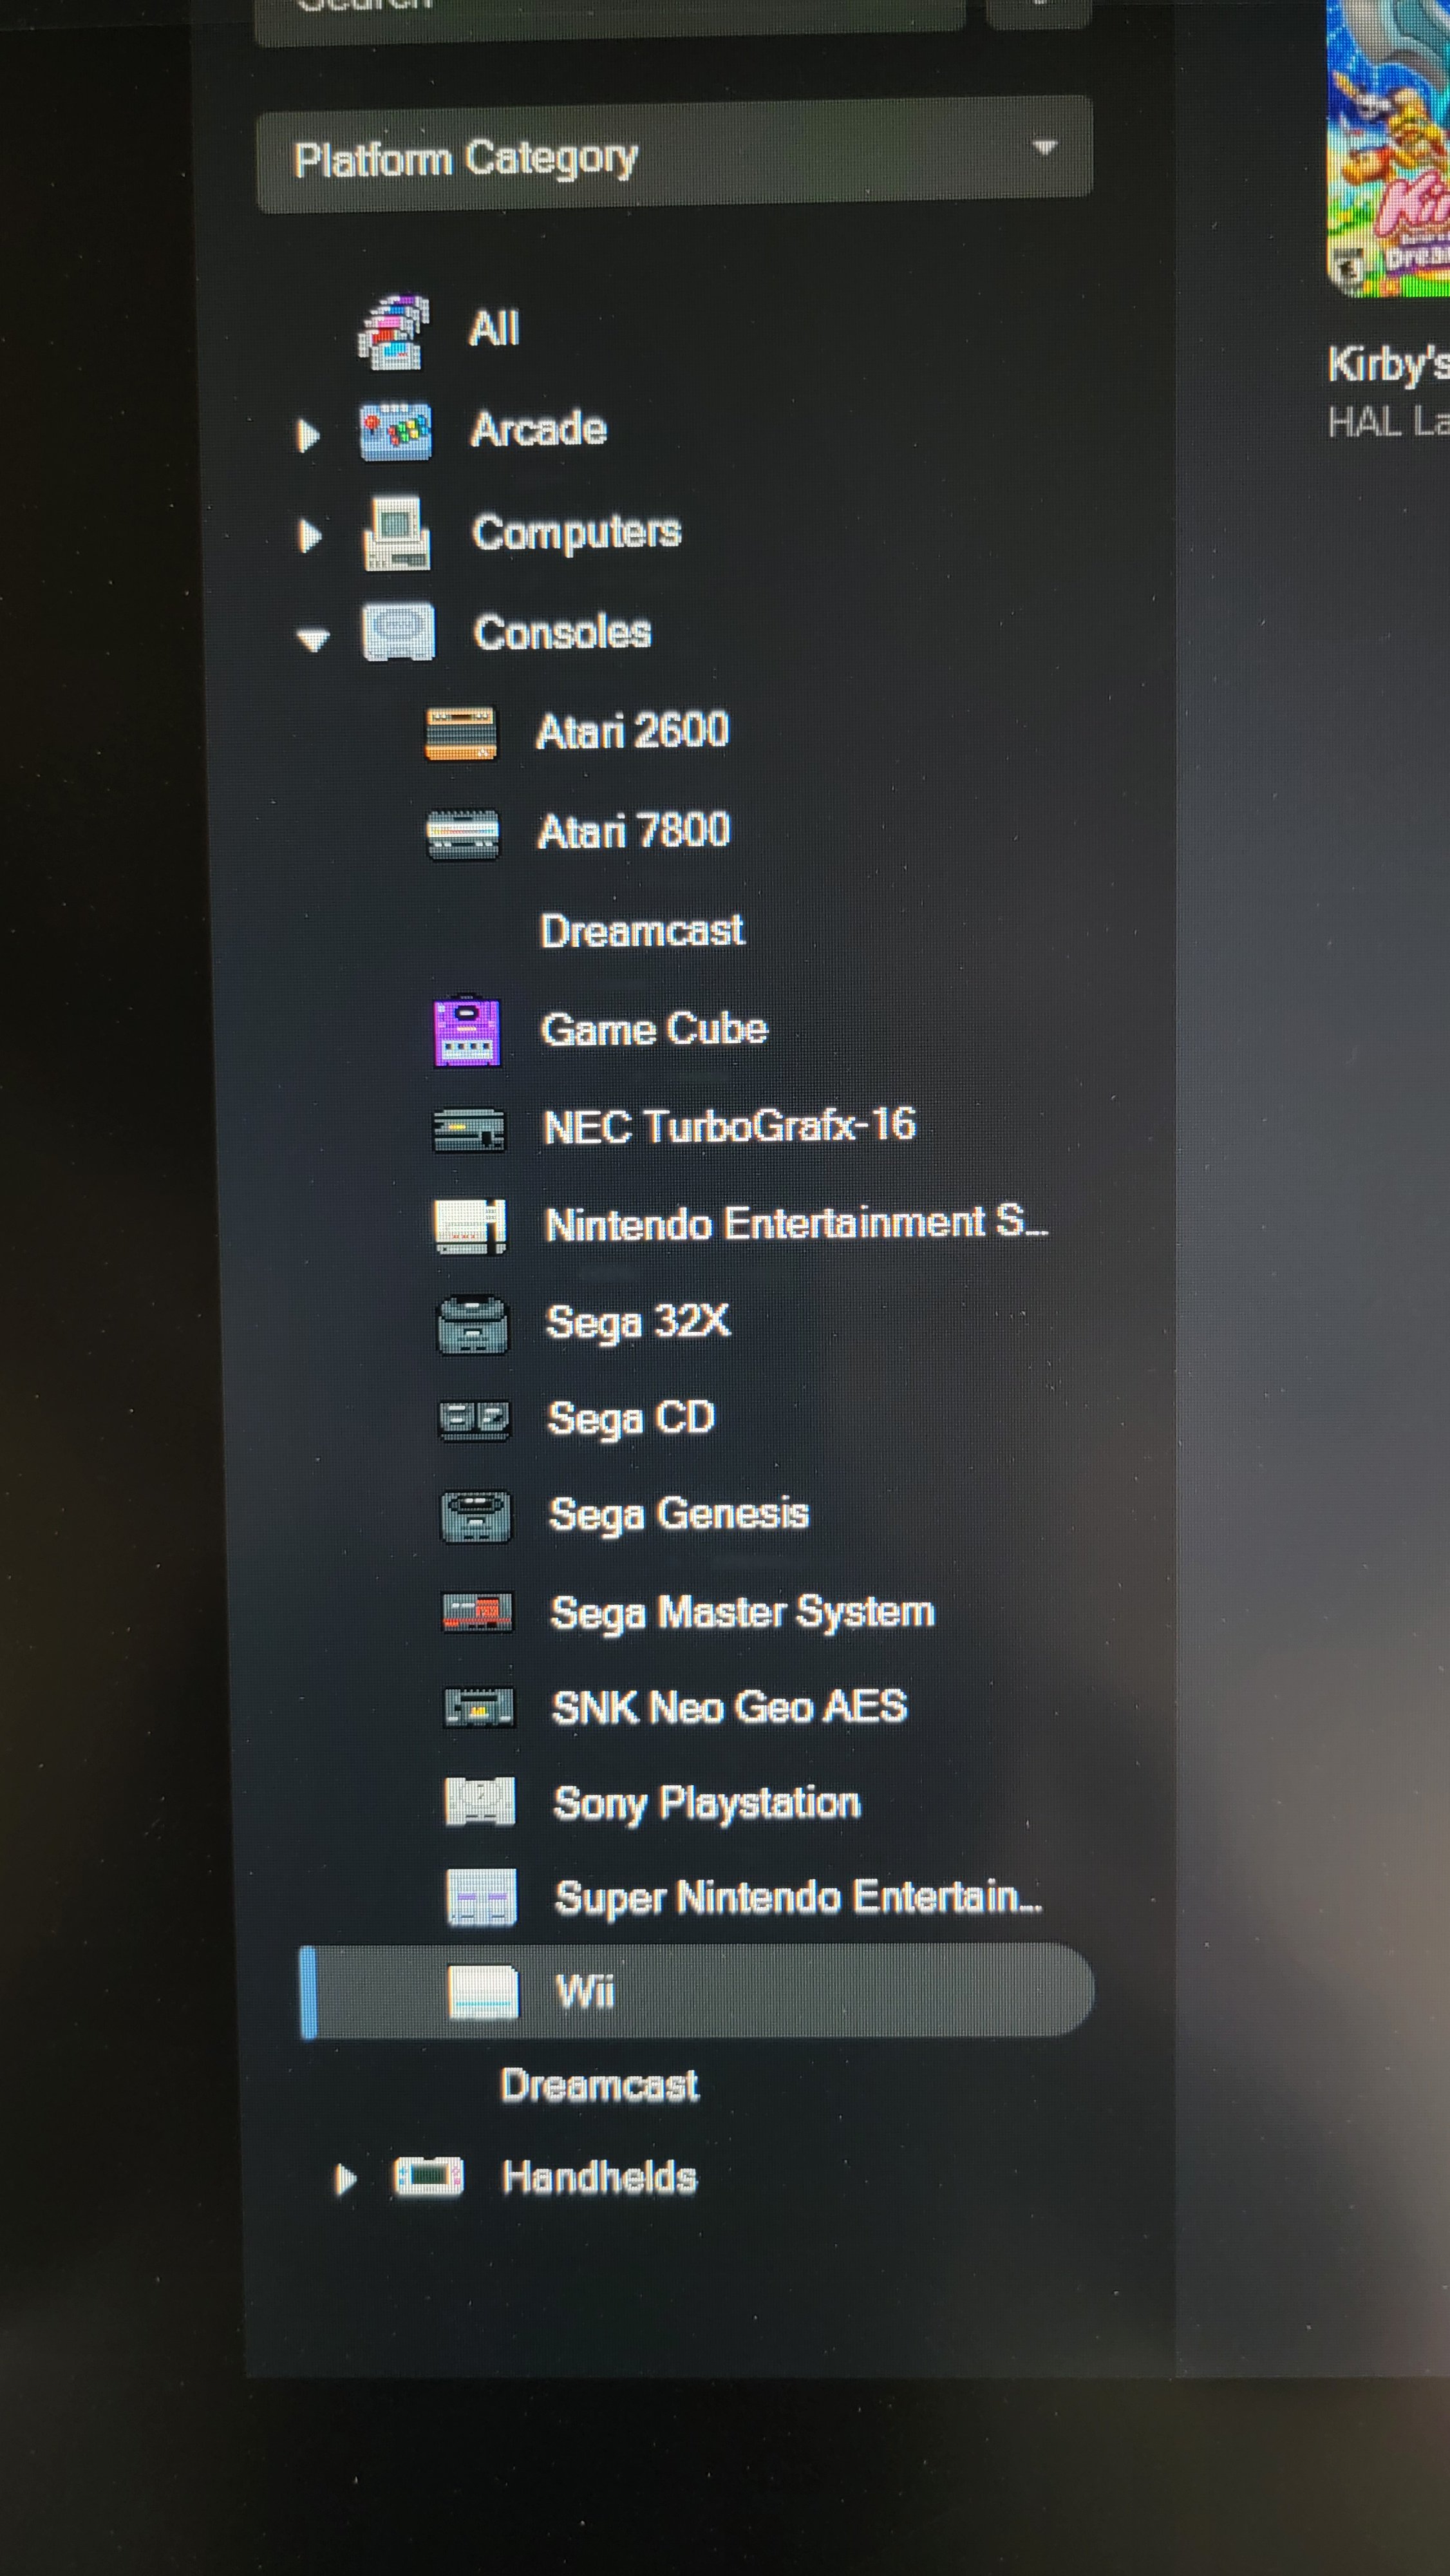
Task: Select the Arcade label
Action: pyautogui.click(x=538, y=429)
